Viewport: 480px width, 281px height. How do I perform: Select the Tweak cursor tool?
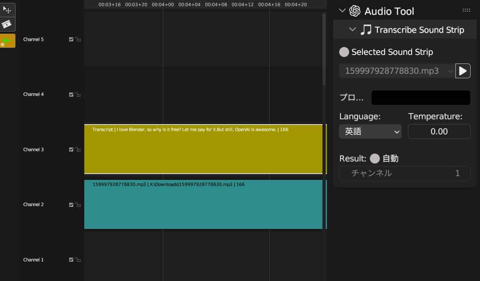click(x=7, y=10)
